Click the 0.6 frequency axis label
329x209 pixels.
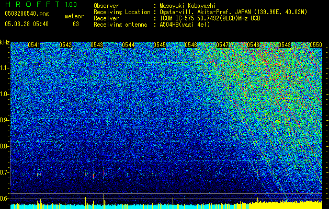(5, 199)
